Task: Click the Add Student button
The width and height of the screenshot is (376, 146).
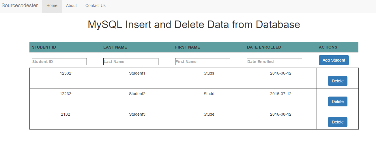Action: point(334,60)
